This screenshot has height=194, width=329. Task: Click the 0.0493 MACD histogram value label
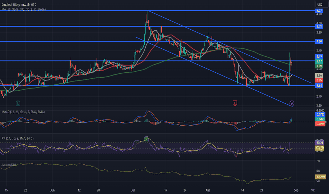tap(320, 119)
